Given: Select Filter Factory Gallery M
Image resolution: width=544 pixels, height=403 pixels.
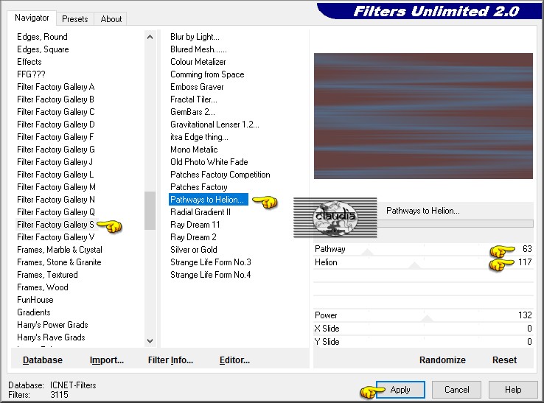Looking at the screenshot, I should pos(56,187).
